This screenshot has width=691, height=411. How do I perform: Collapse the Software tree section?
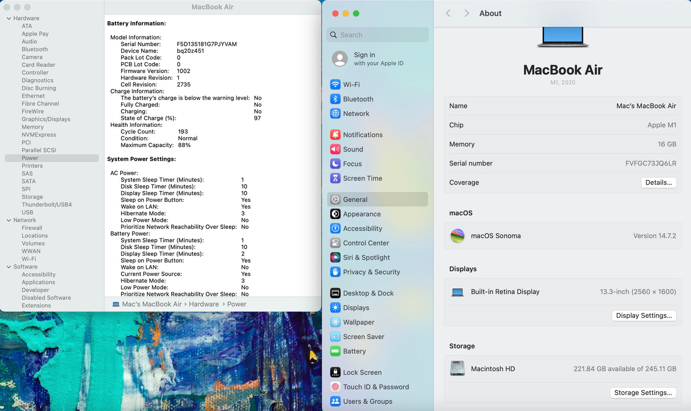pos(9,267)
